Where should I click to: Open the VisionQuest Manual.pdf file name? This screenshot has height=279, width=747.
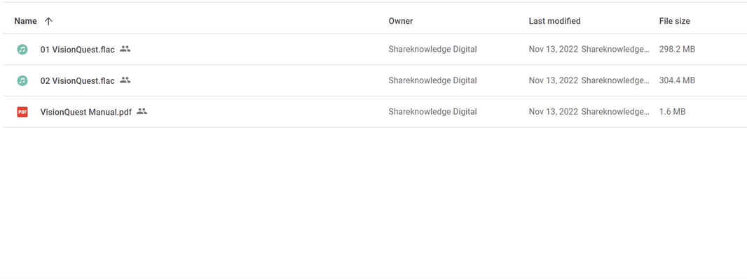coord(85,112)
